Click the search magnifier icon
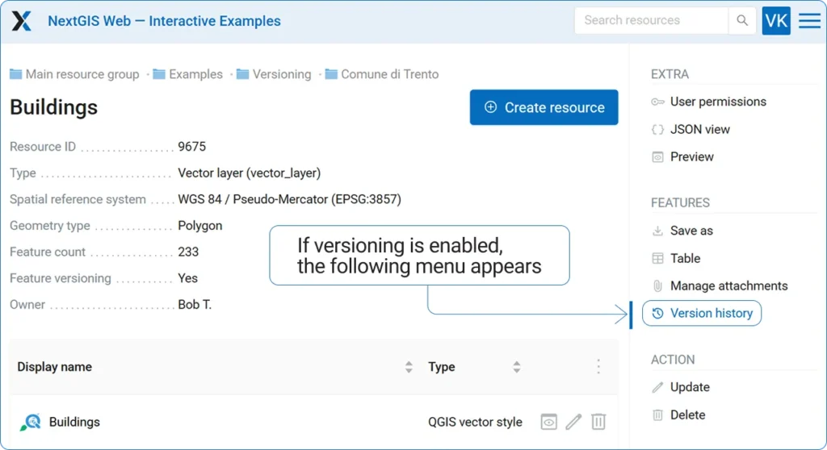Viewport: 827px width, 450px height. [741, 21]
